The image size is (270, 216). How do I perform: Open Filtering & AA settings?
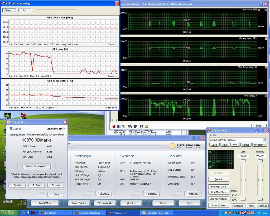105,203
